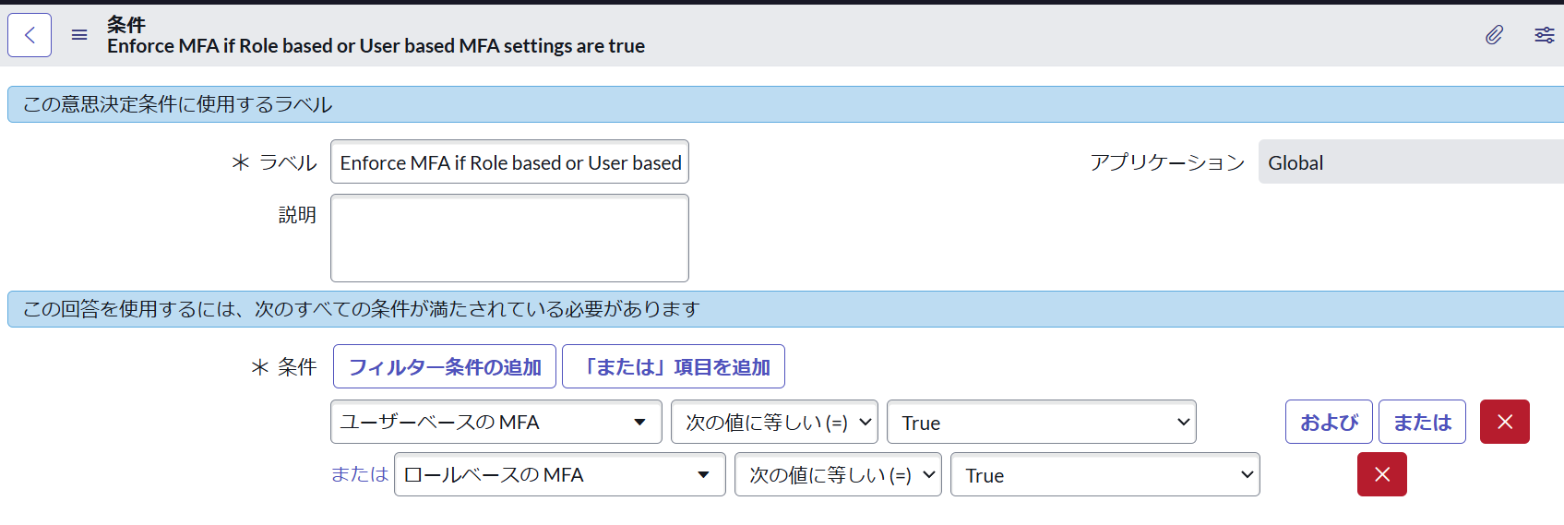Open operator dropdown in the ユーザーベースの MFA row
Viewport: 1564px width, 525px height.
(775, 422)
